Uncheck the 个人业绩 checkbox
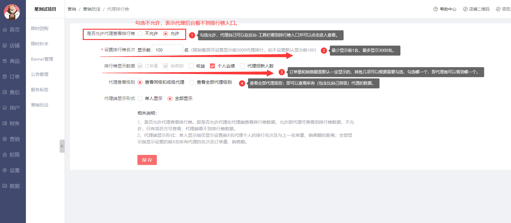The height and width of the screenshot is (223, 511). coord(212,66)
